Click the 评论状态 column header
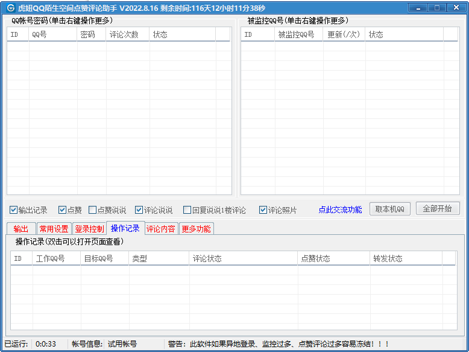Image resolution: width=469 pixels, height=352 pixels. 244,258
